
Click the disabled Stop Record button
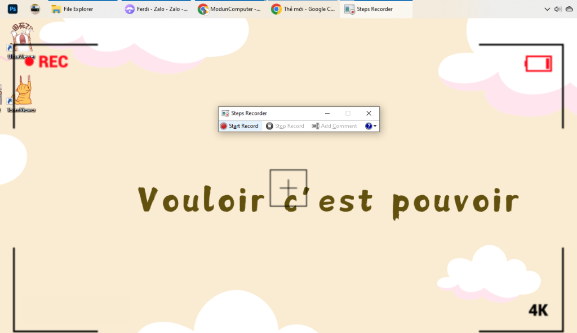click(x=285, y=126)
